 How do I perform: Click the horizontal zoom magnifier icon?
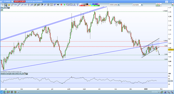point(165,92)
